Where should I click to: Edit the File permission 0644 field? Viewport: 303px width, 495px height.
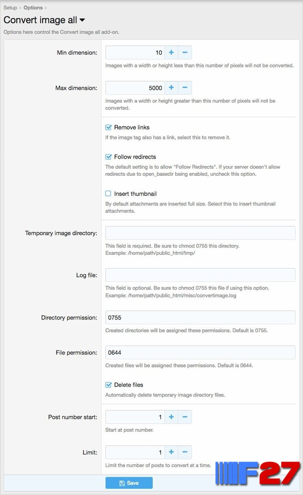[200, 352]
